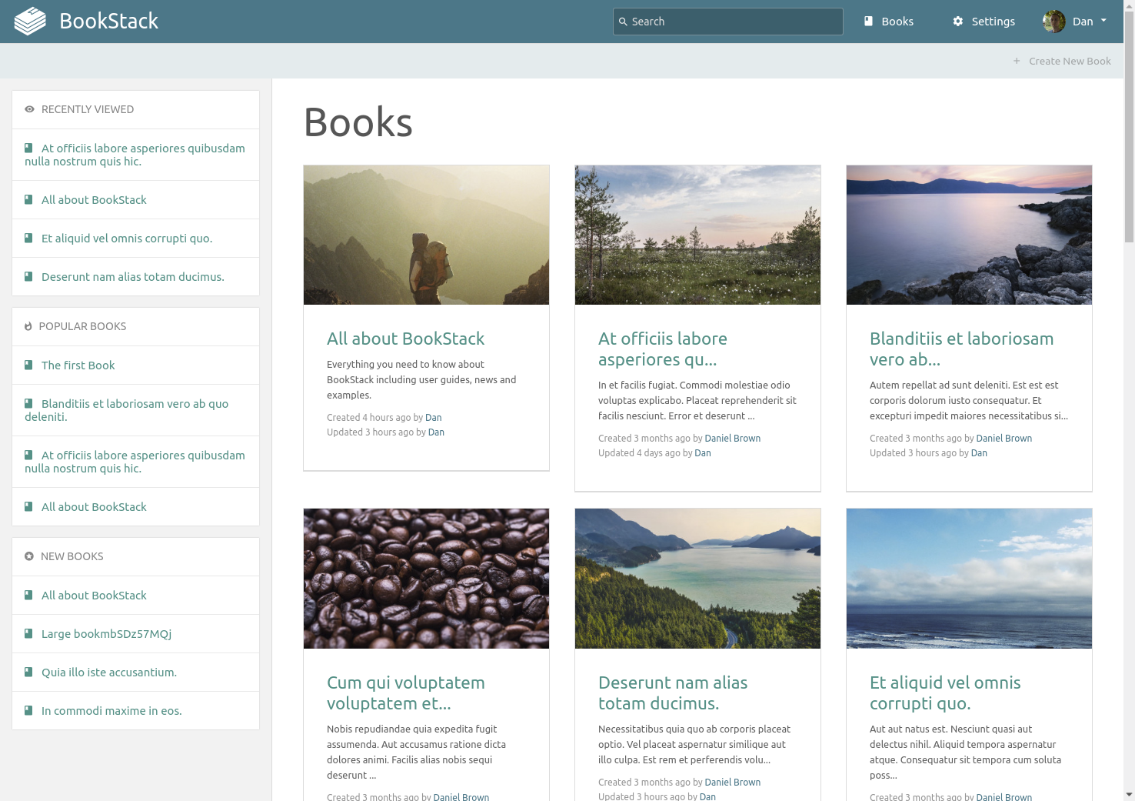Open 'Quia illo iste accusantium.' link
1135x801 pixels.
click(109, 673)
